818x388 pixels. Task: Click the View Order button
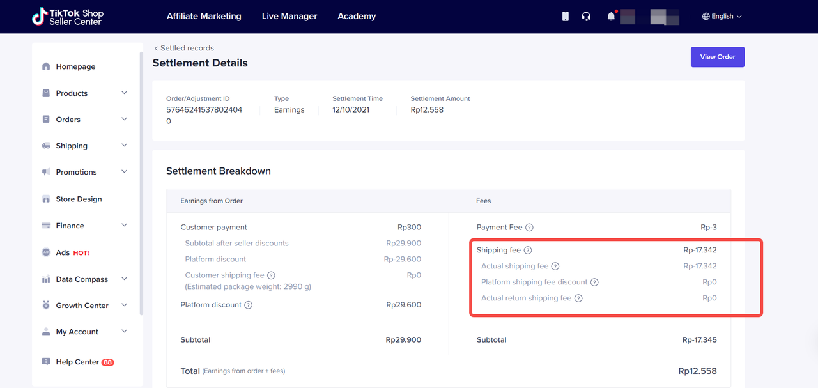(717, 57)
